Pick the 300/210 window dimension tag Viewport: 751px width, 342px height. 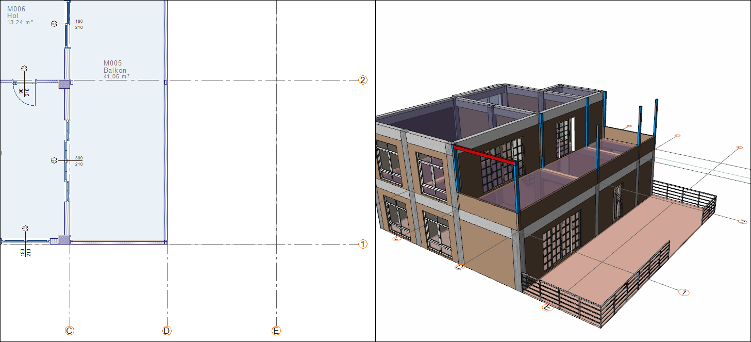pos(79,161)
